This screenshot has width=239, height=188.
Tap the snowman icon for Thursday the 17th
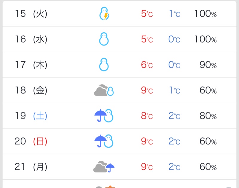click(x=104, y=65)
